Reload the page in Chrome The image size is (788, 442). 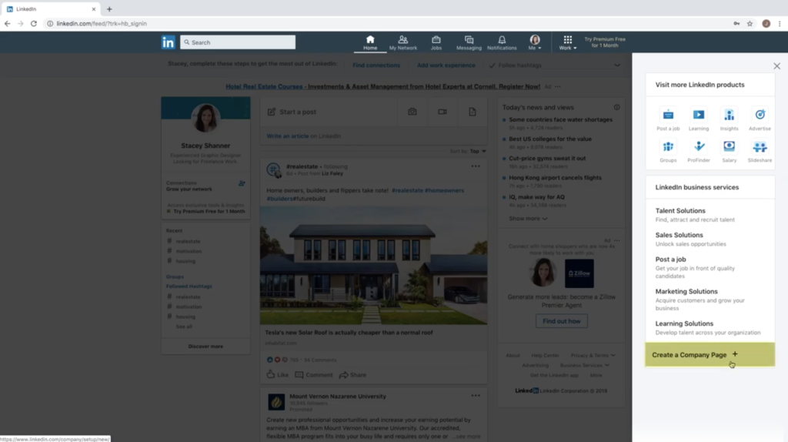34,24
